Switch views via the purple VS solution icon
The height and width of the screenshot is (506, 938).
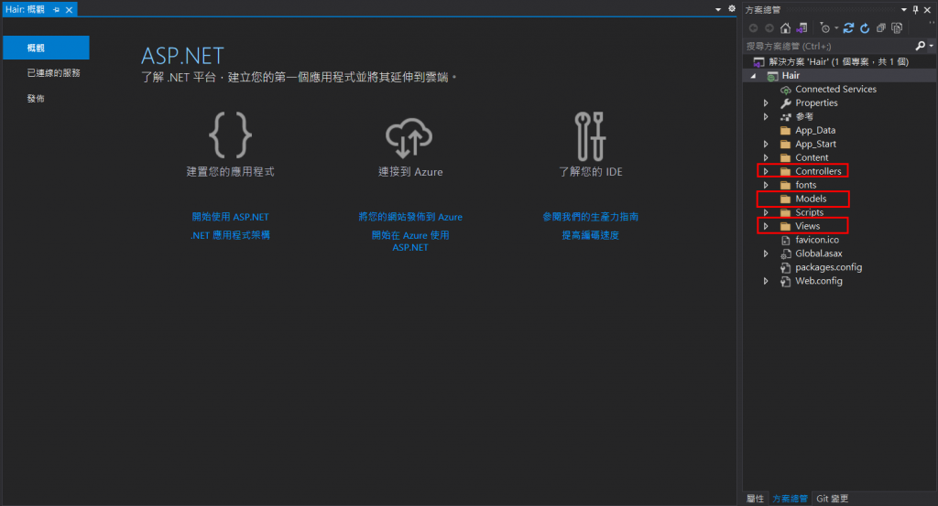tap(802, 28)
